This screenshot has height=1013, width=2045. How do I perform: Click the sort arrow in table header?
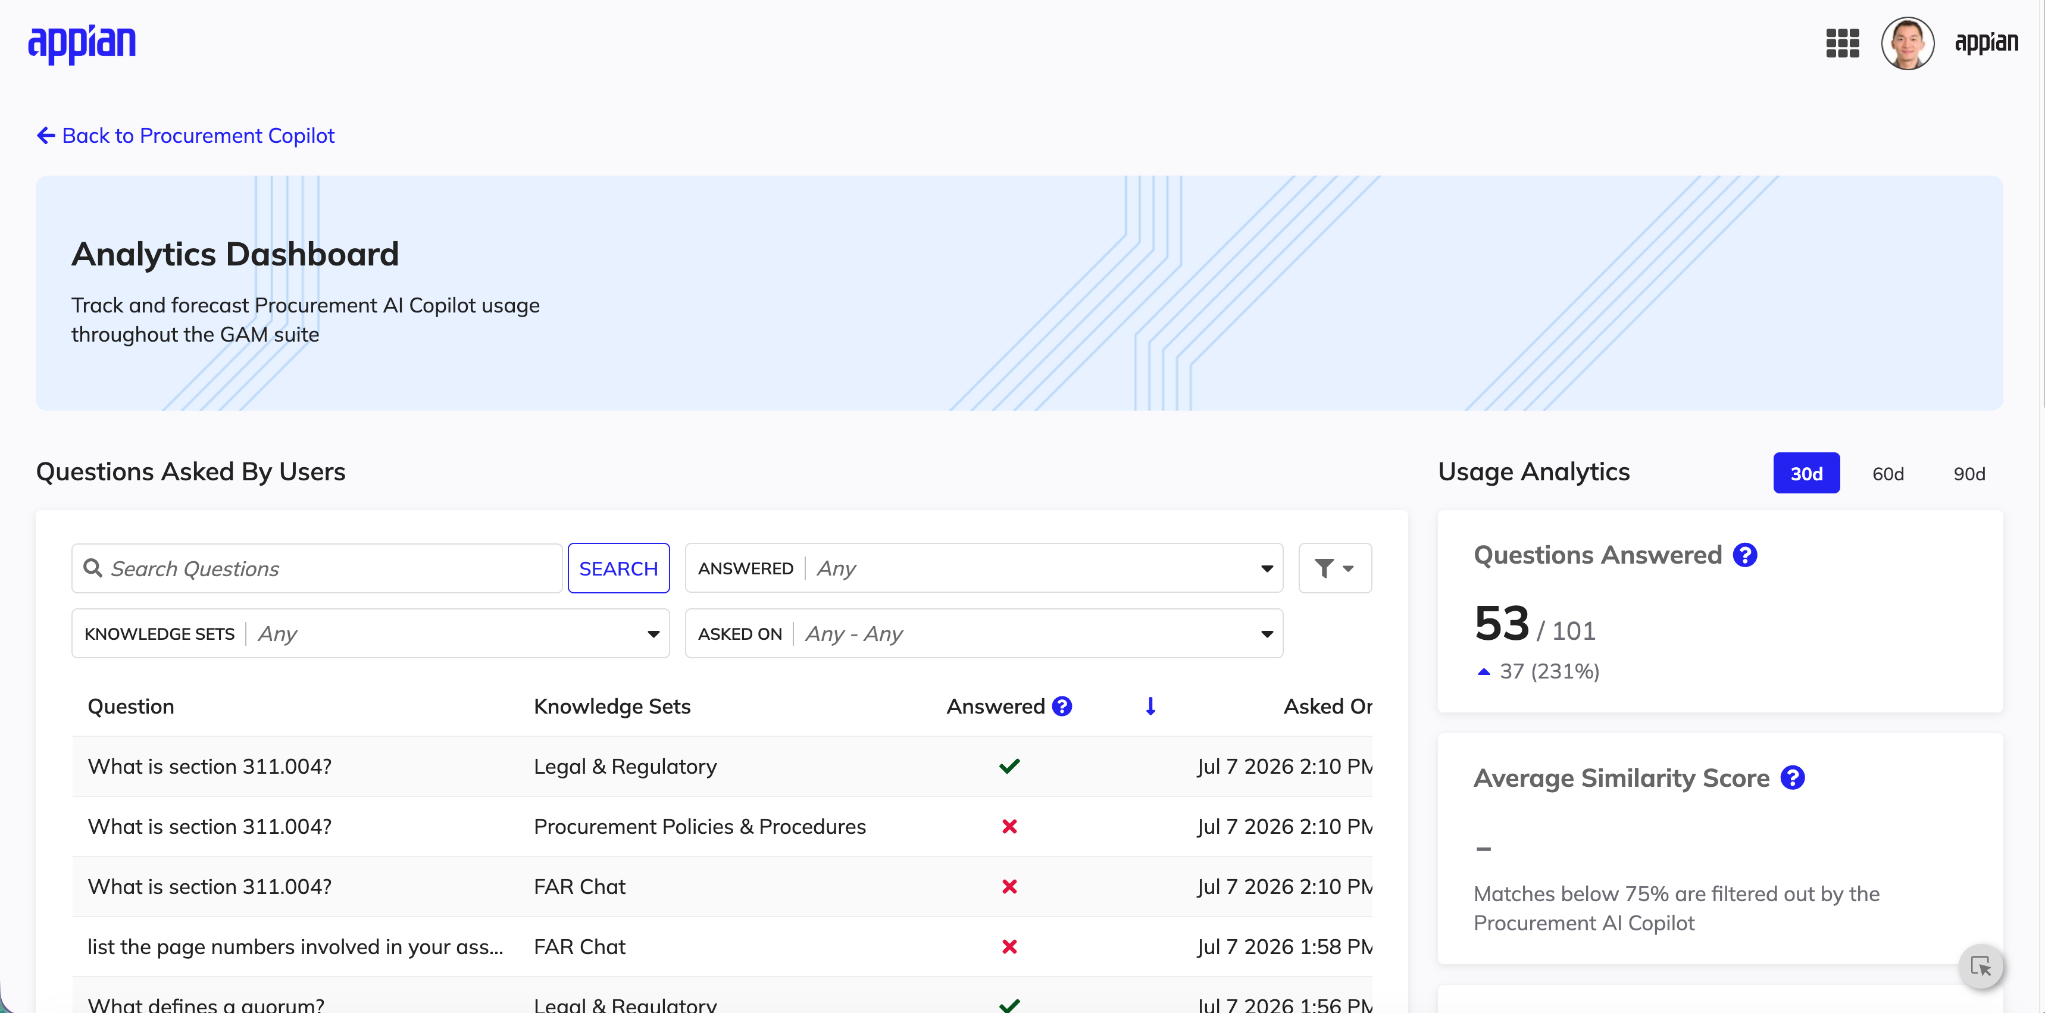tap(1150, 706)
